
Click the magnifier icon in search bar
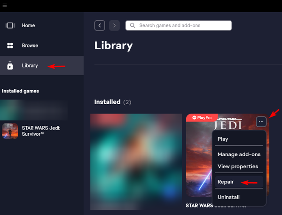coord(132,25)
